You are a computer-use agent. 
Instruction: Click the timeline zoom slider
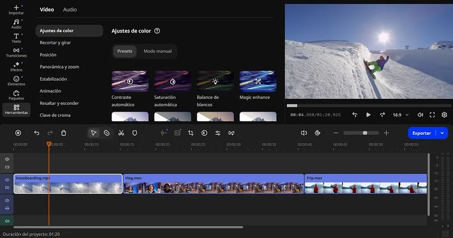point(364,133)
